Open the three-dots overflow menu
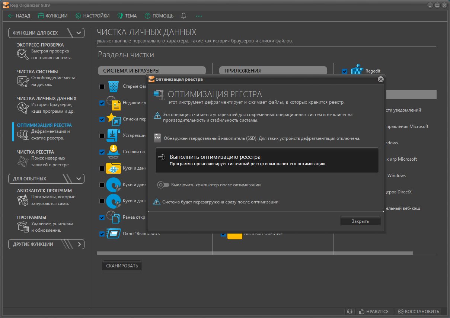 [x=199, y=16]
